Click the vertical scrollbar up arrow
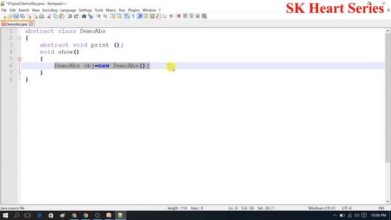Viewport: 391px width, 220px height. pyautogui.click(x=387, y=31)
